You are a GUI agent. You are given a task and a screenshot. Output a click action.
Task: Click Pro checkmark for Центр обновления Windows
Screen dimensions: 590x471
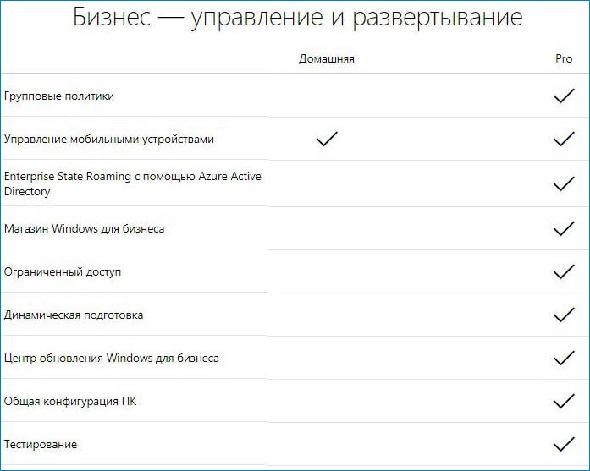pos(563,358)
